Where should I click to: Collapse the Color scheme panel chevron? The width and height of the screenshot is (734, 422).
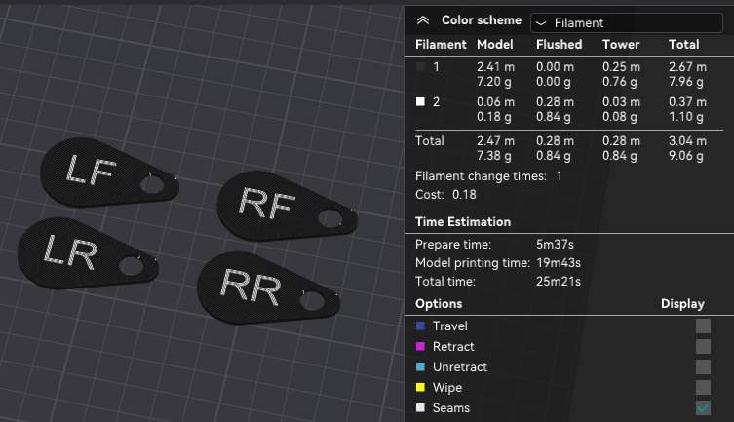click(422, 19)
